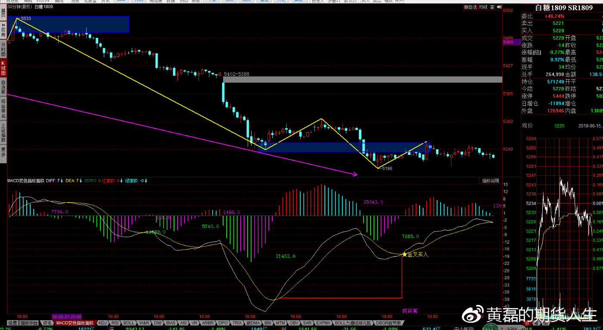This screenshot has width=603, height=330.
Task: Switch to the VR indicator tab
Action: point(195,323)
